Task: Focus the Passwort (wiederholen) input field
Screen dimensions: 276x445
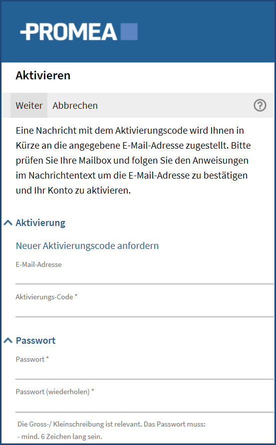Action: tap(145, 405)
